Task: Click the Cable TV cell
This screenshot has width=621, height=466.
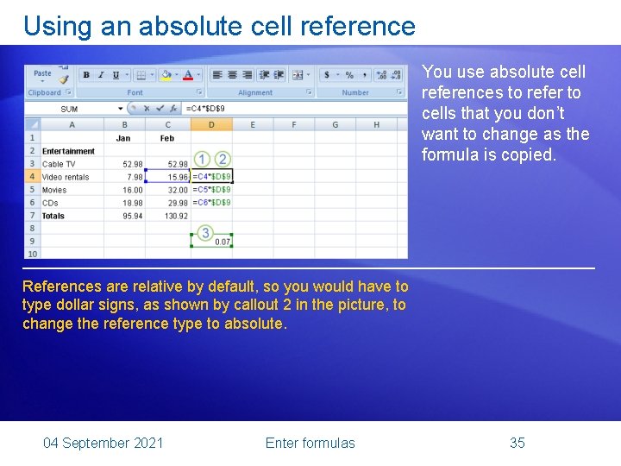Action: 72,164
